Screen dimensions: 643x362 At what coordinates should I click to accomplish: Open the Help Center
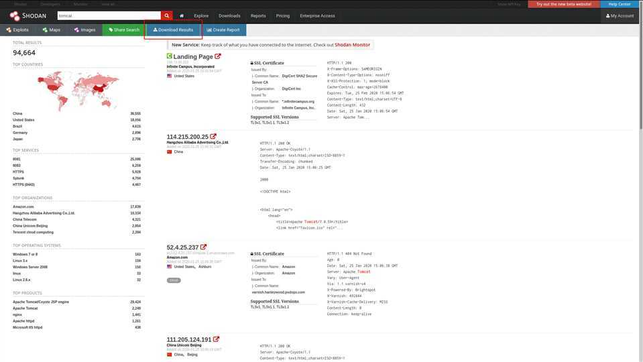pos(620,4)
